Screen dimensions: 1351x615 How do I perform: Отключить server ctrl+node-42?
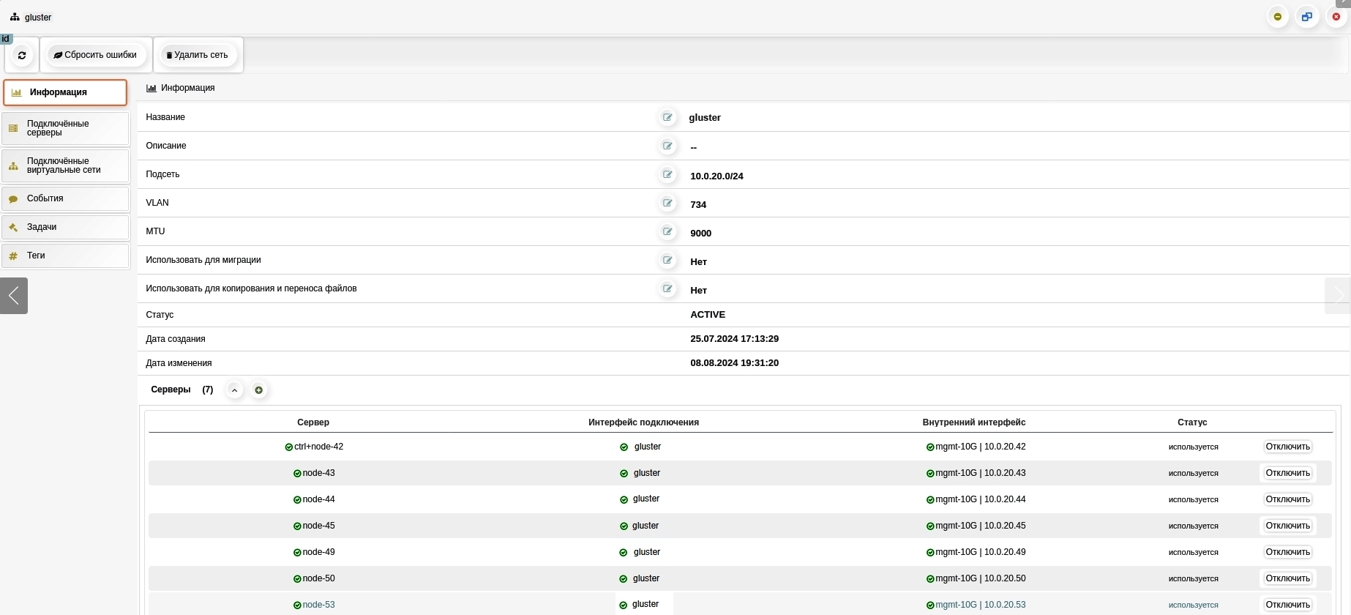1287,447
